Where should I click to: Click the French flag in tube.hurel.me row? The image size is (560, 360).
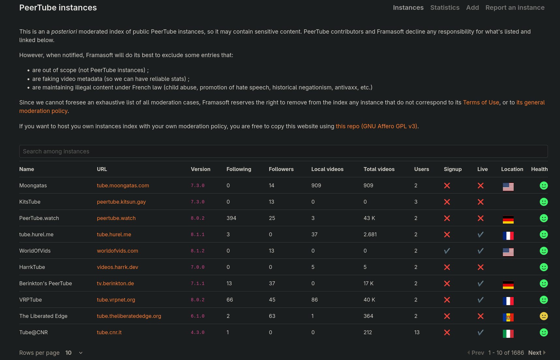(x=508, y=236)
